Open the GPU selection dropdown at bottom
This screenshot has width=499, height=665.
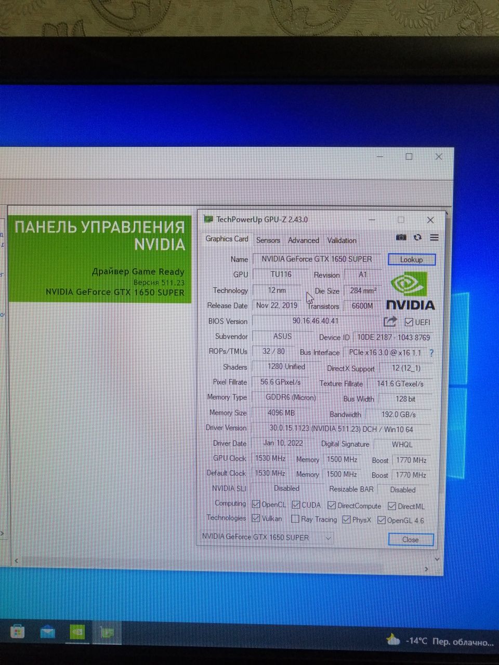click(x=266, y=537)
